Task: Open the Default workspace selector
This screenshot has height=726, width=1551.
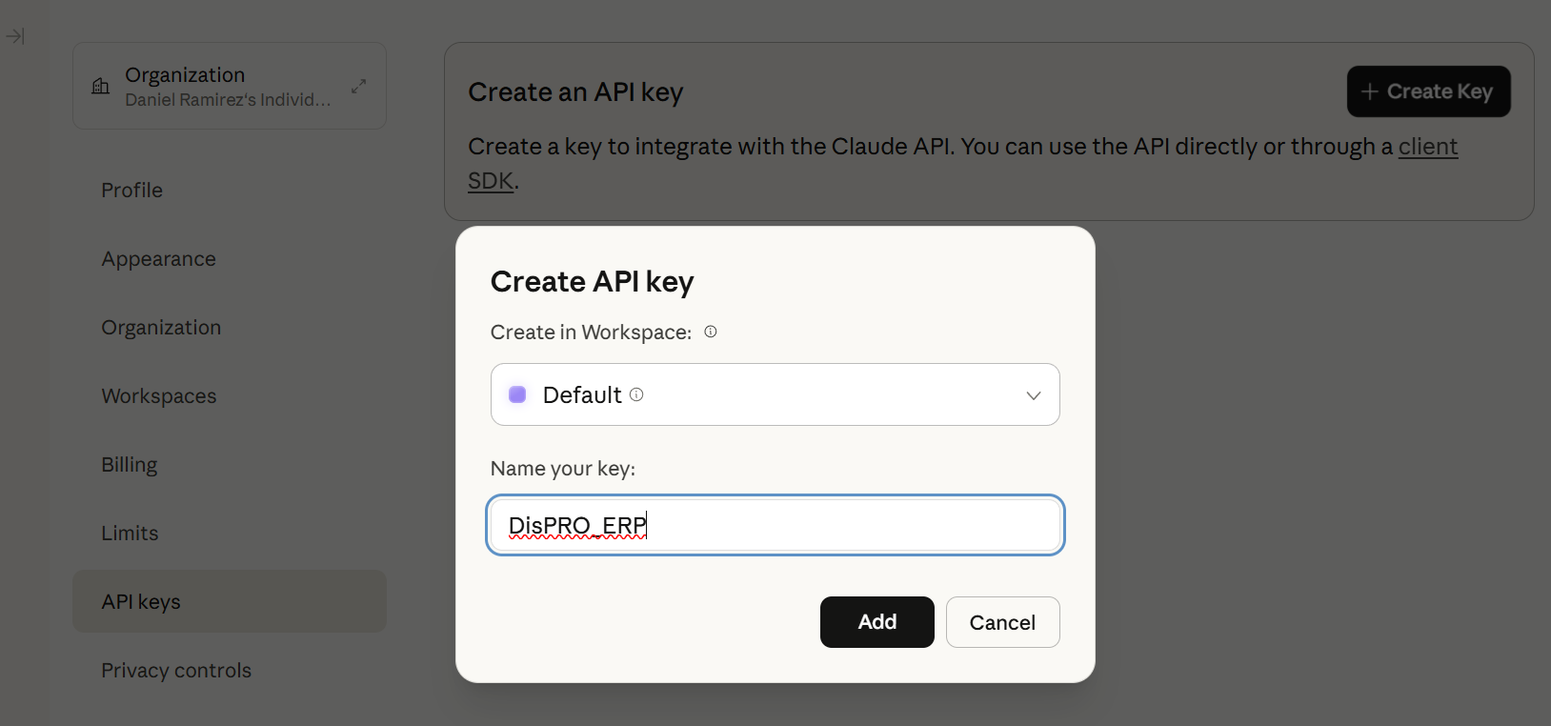Action: click(x=774, y=394)
